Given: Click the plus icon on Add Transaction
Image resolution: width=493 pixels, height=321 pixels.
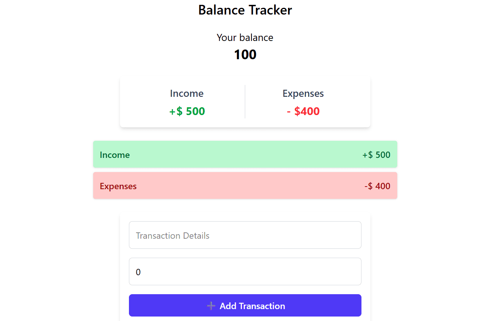Looking at the screenshot, I should 211,306.
